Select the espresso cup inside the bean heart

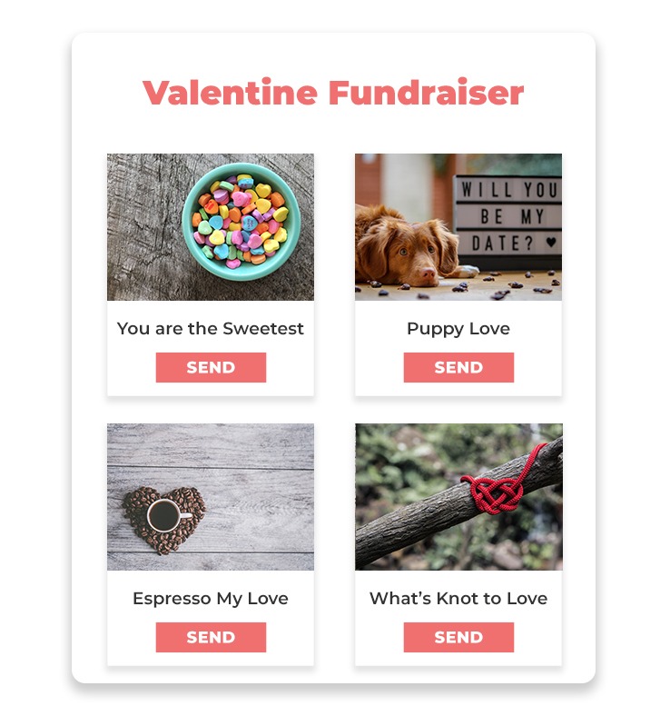tap(165, 515)
